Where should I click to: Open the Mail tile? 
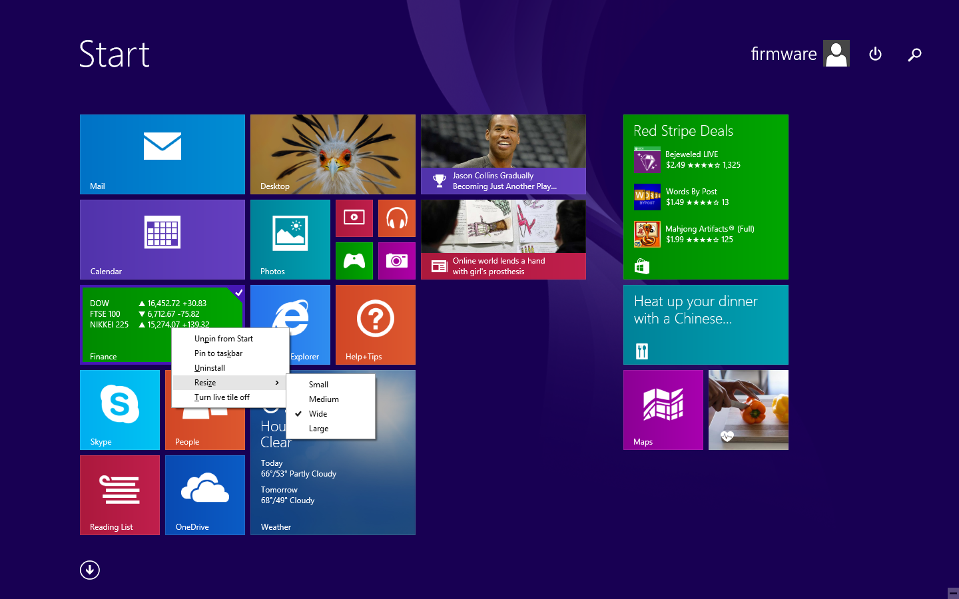click(x=162, y=154)
